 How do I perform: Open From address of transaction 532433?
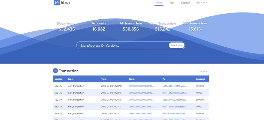tap(141, 107)
